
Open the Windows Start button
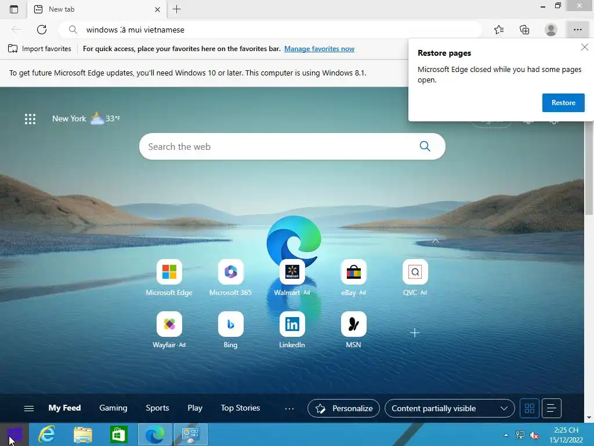pyautogui.click(x=15, y=434)
